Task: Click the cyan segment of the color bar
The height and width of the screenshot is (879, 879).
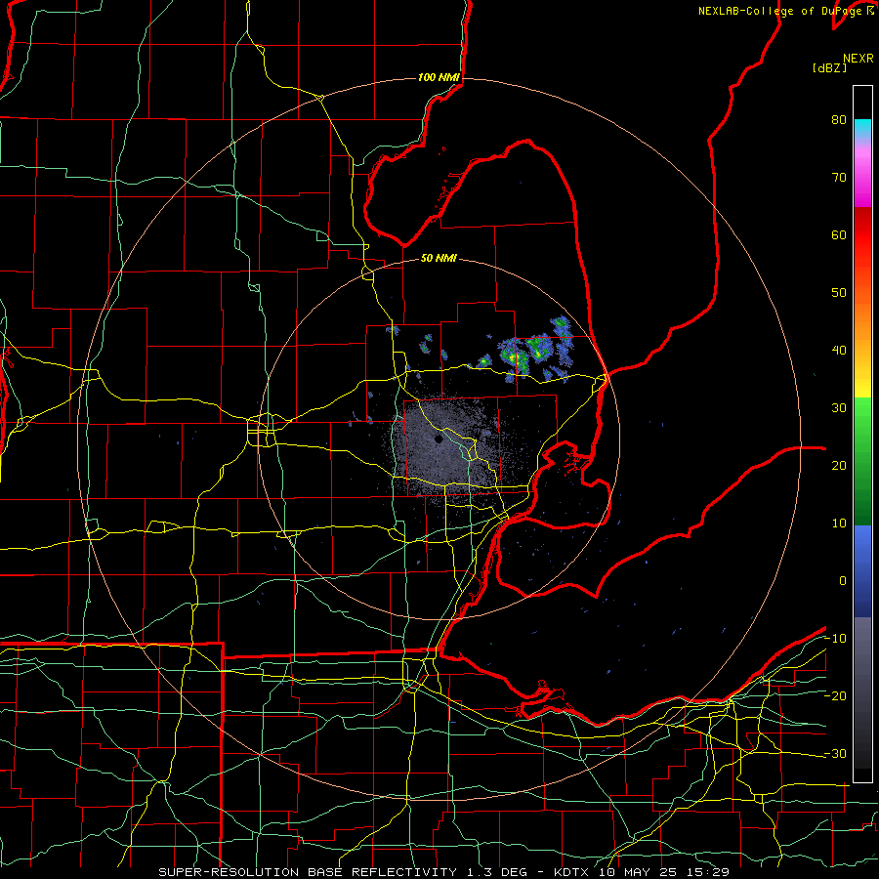Action: coord(862,127)
